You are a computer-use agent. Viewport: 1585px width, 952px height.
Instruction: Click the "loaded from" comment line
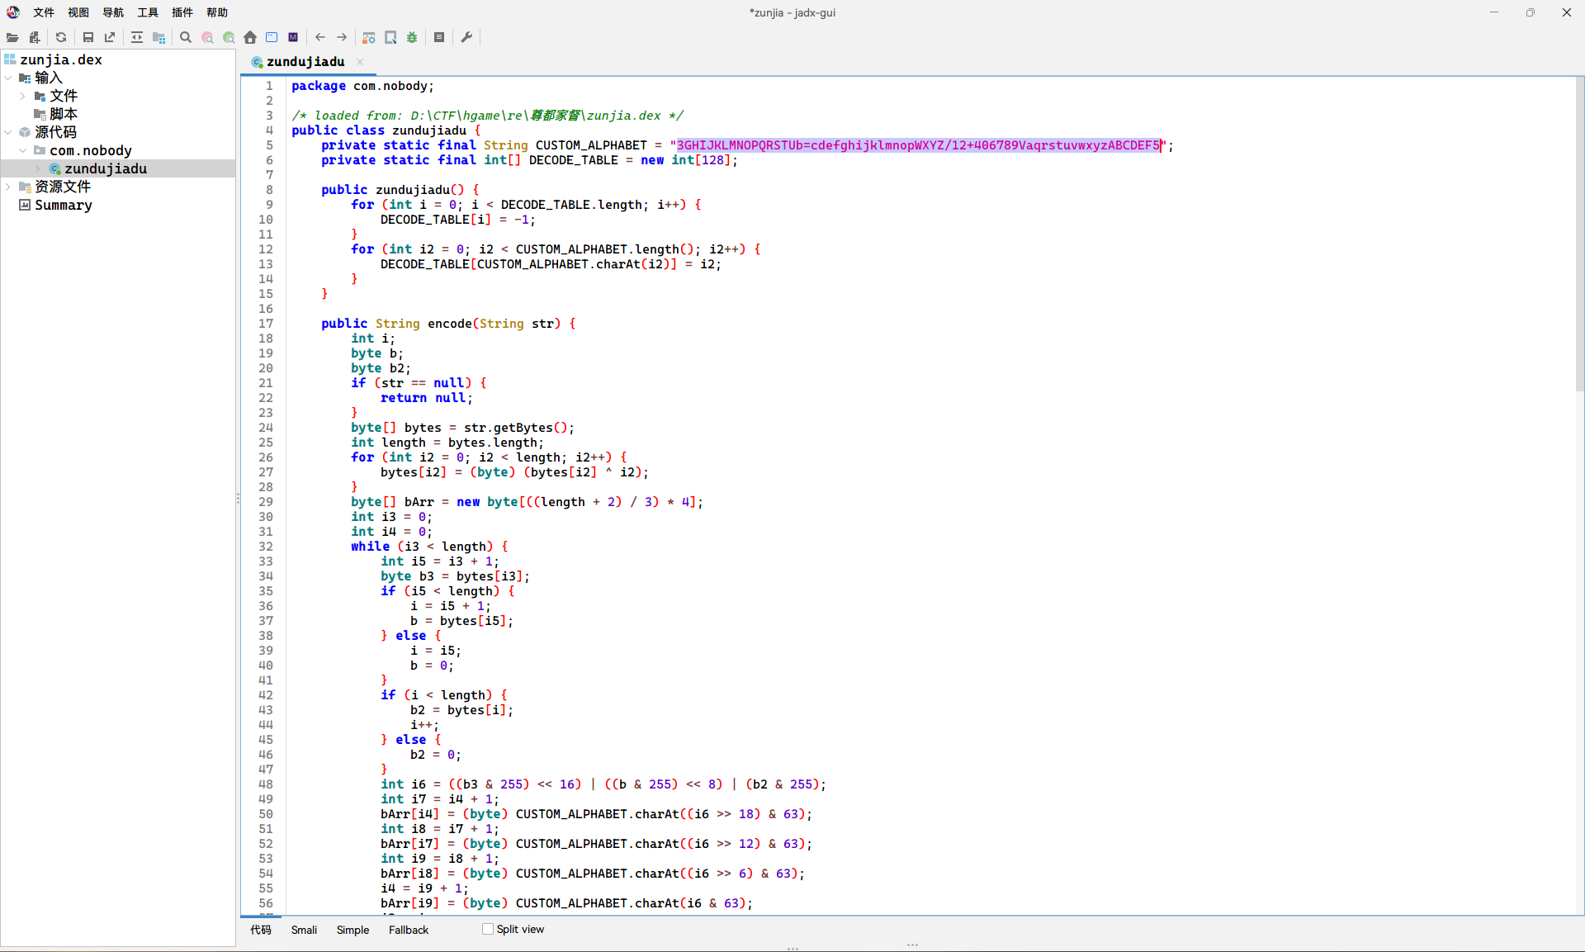pyautogui.click(x=488, y=116)
